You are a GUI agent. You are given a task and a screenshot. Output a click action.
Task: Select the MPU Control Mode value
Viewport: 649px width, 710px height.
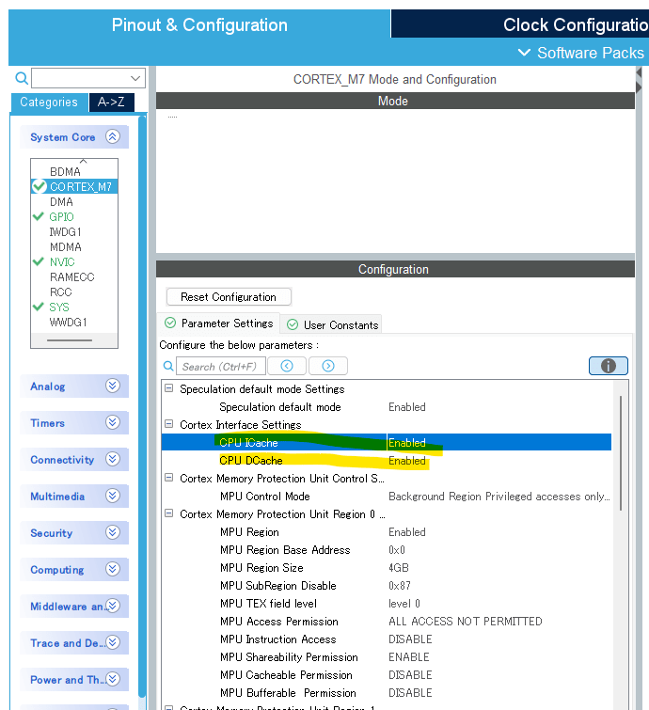[x=499, y=497]
